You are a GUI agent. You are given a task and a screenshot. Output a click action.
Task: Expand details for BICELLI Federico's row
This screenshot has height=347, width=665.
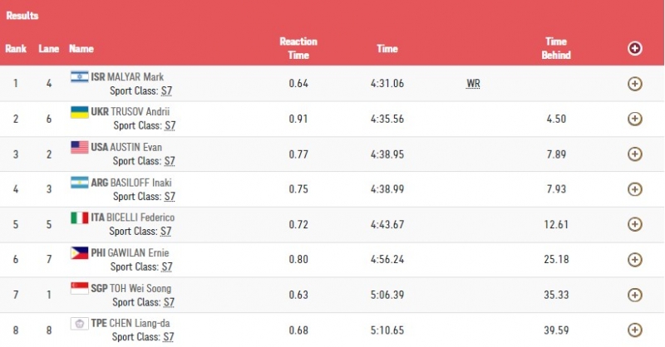(634, 224)
